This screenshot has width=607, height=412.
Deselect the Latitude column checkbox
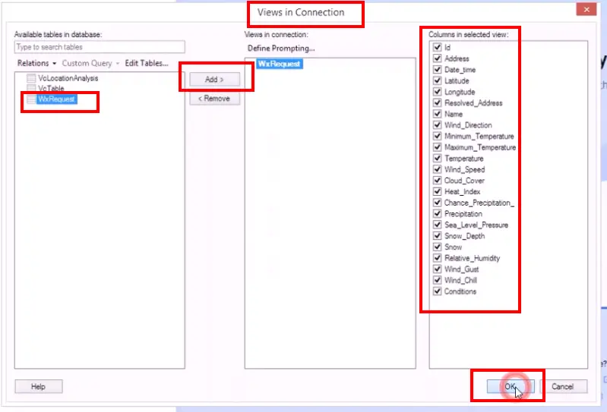(x=437, y=80)
